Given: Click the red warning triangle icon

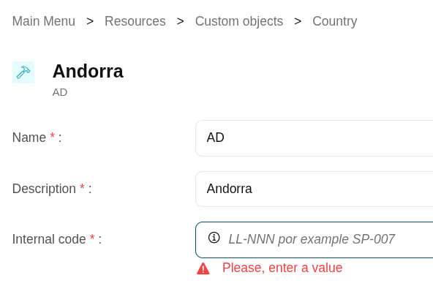Looking at the screenshot, I should click(x=203, y=268).
